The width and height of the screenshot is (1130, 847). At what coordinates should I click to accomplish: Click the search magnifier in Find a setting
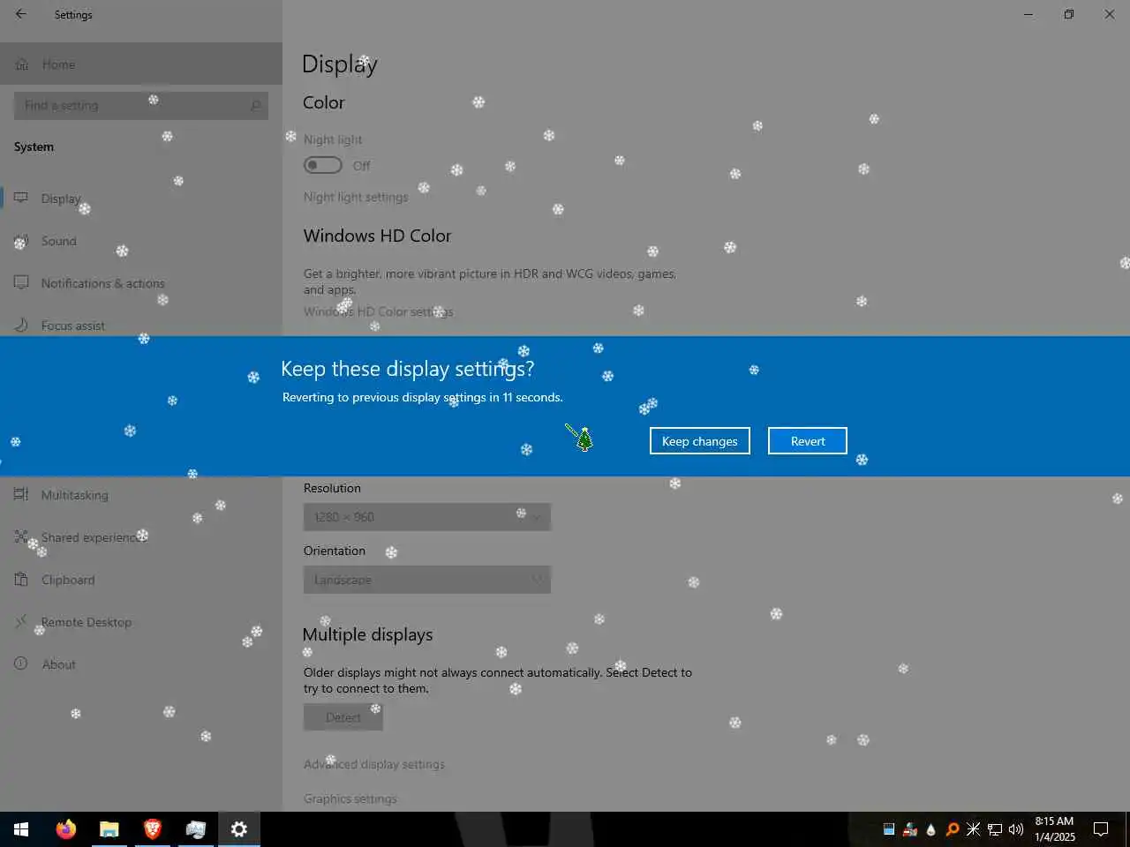(255, 106)
